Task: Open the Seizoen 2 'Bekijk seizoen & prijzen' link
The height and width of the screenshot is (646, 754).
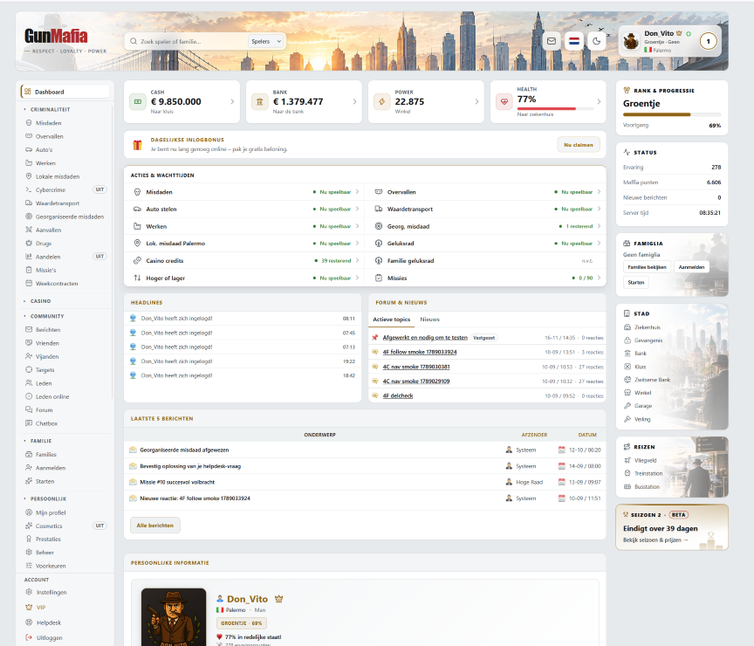Action: pos(655,540)
